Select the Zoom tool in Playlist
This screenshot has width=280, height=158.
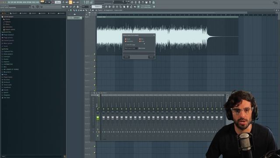tap(91, 11)
